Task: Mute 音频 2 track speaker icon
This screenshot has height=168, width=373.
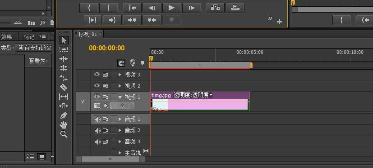Action: [97, 130]
